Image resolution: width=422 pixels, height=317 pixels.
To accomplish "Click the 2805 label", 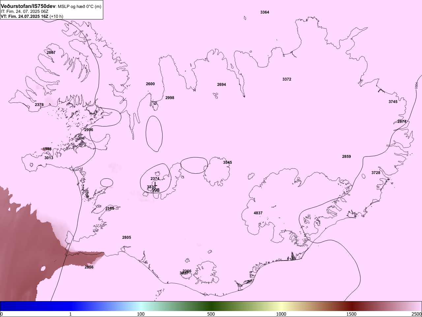I will click(x=127, y=237).
